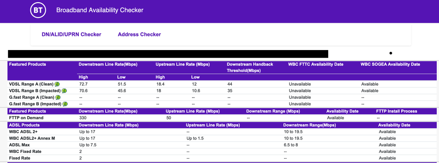The image size is (439, 163).
Task: Select G.fast Range B (Impacted) row label
Action: (x=35, y=104)
